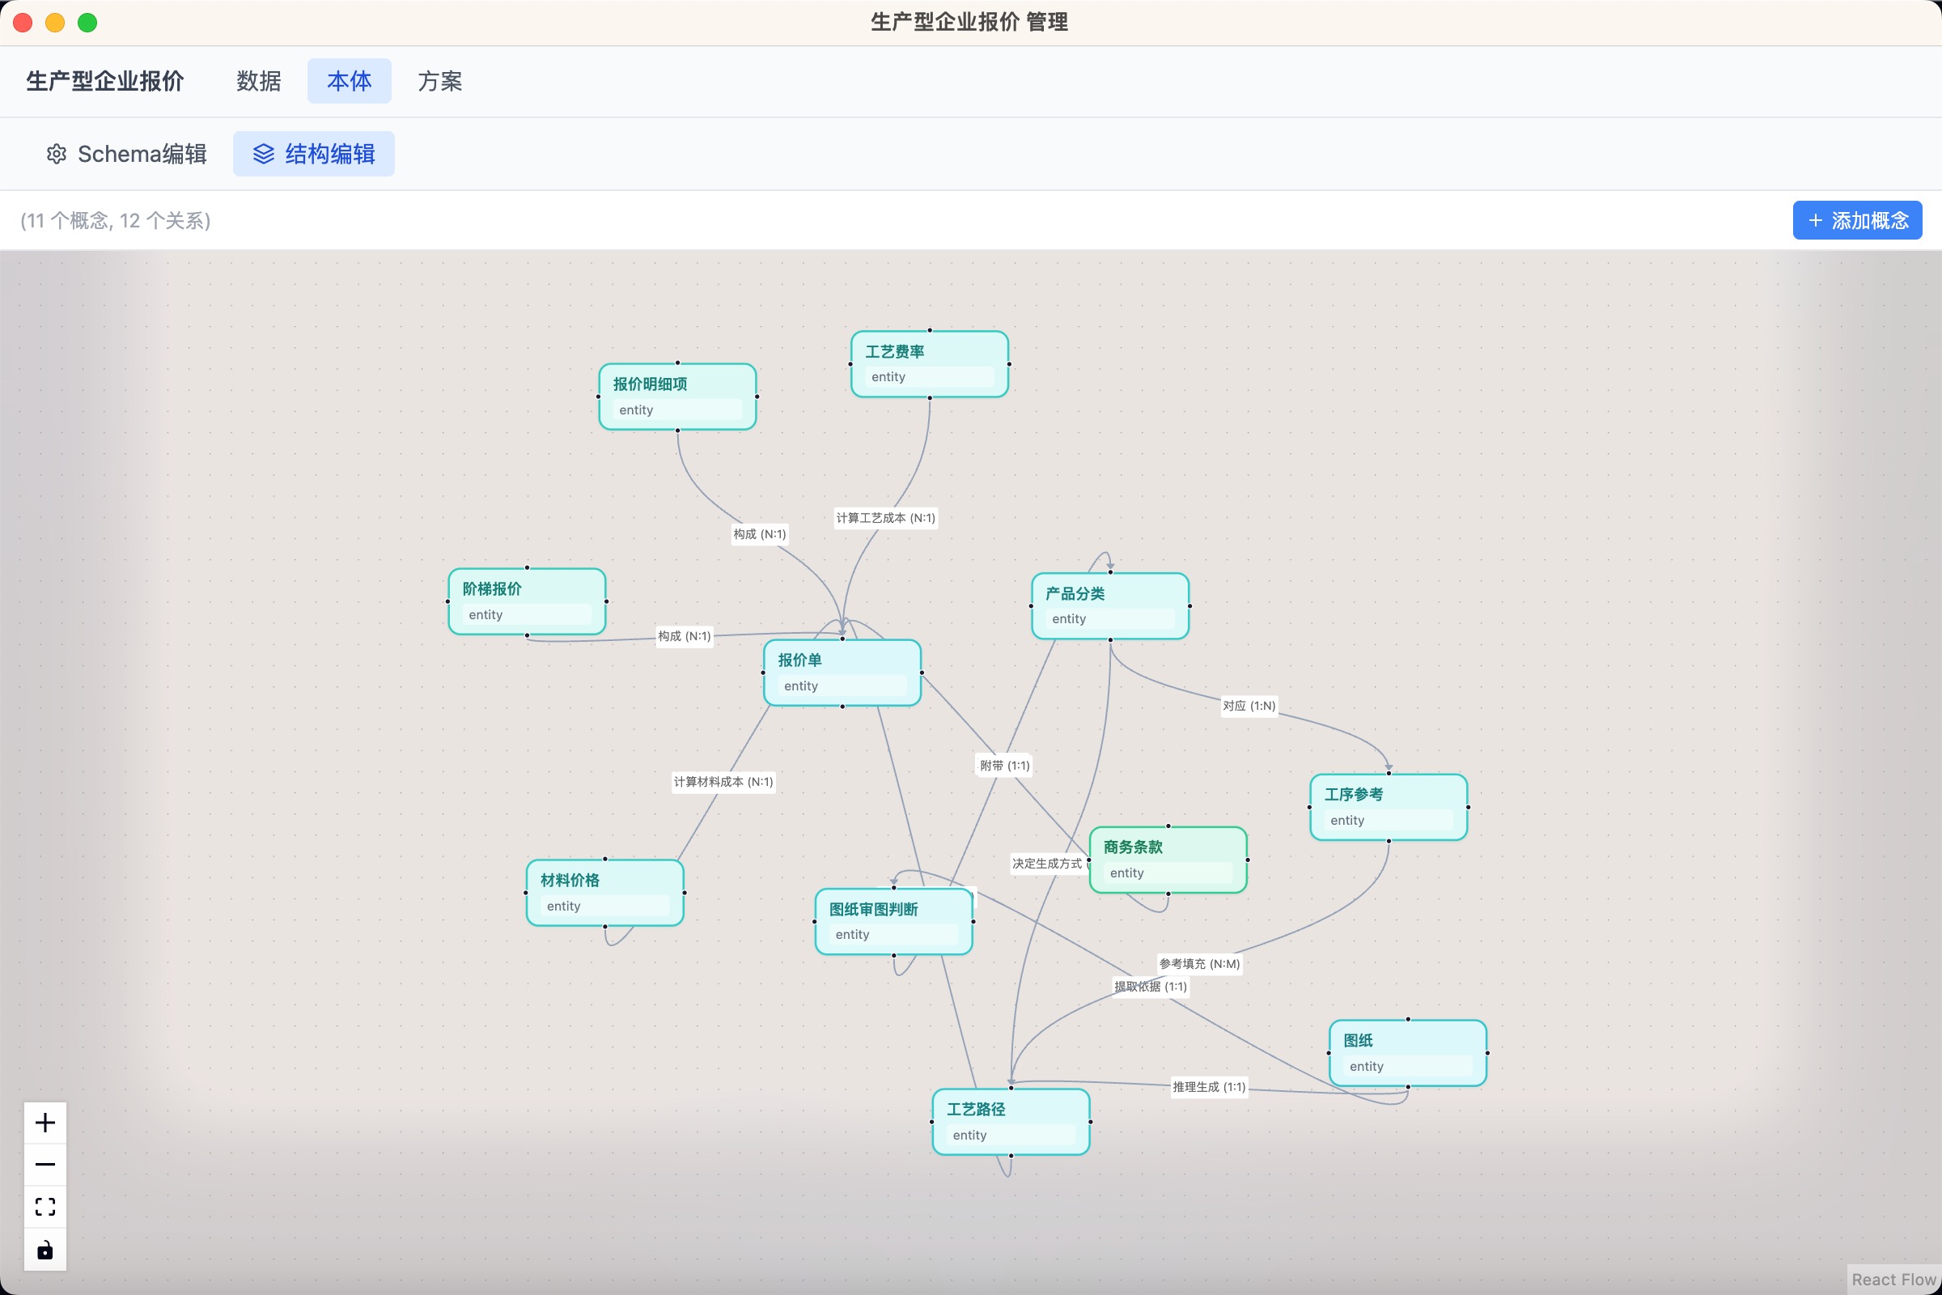Image resolution: width=1942 pixels, height=1295 pixels.
Task: Zoom out with the minus control
Action: 45,1165
